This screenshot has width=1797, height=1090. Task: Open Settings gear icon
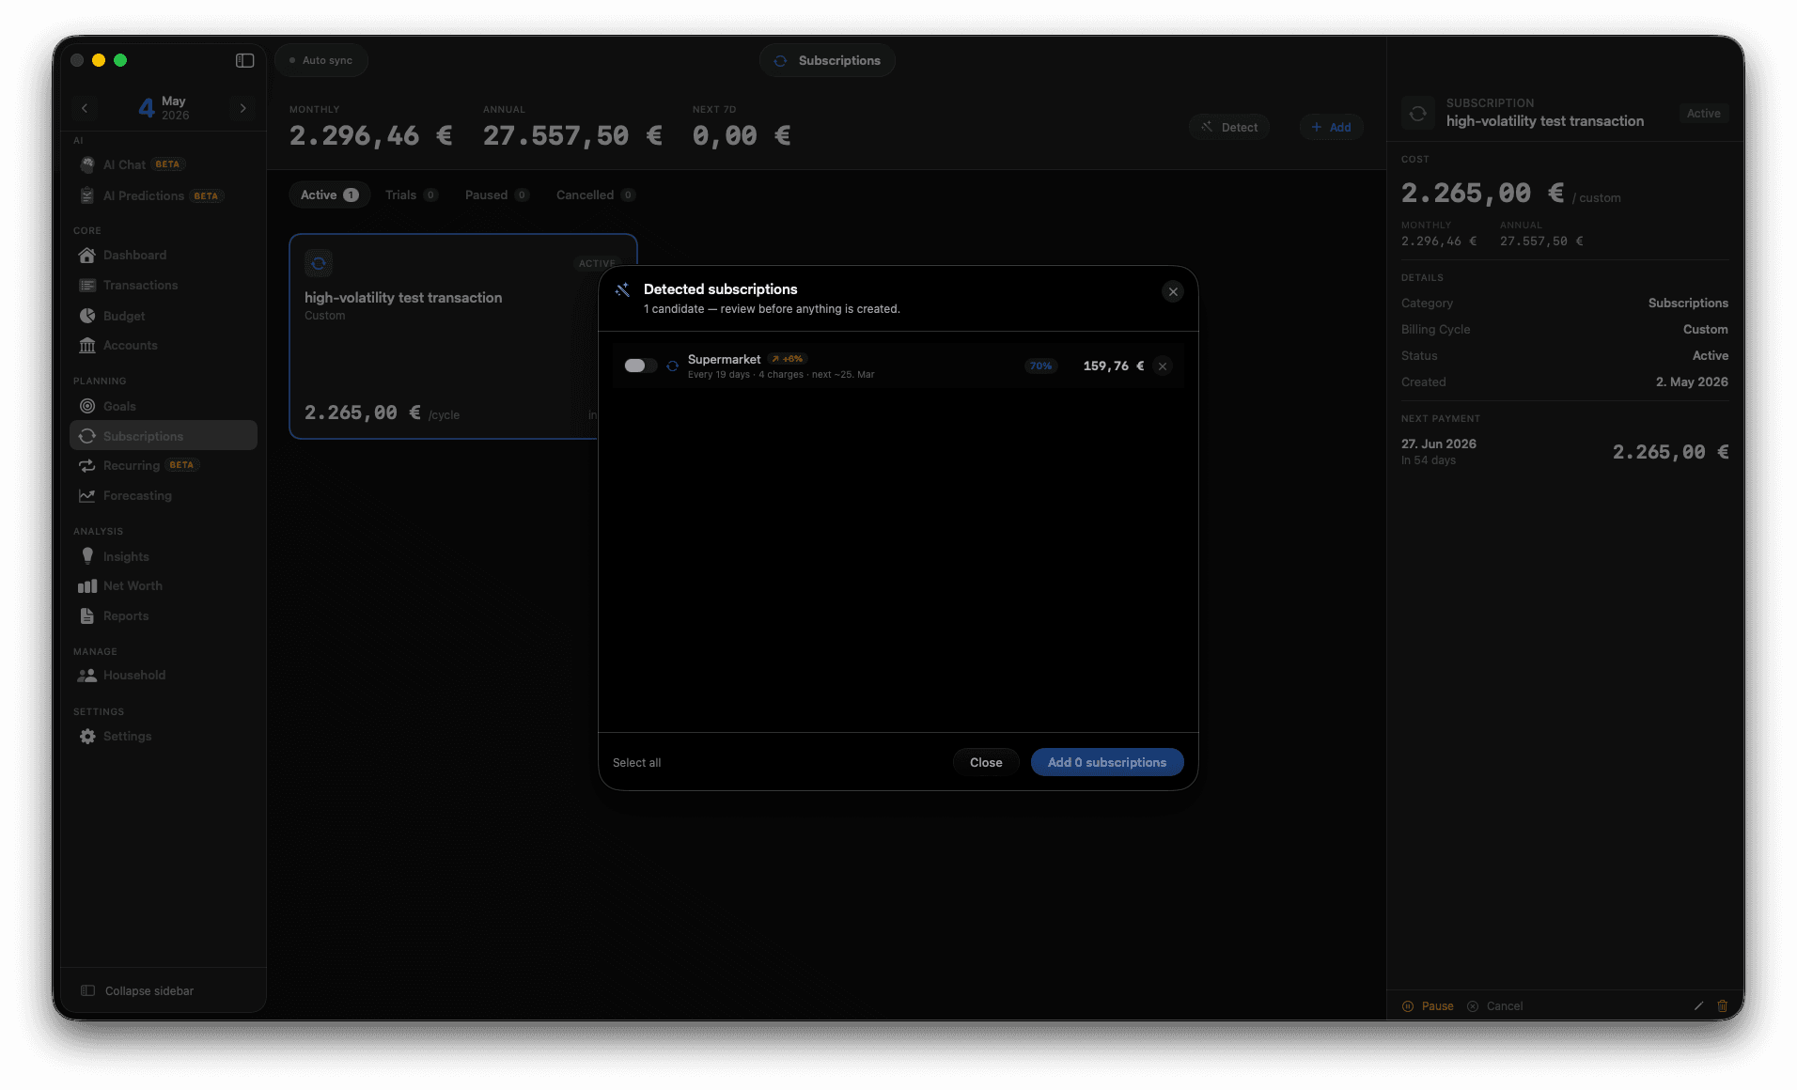tap(87, 737)
